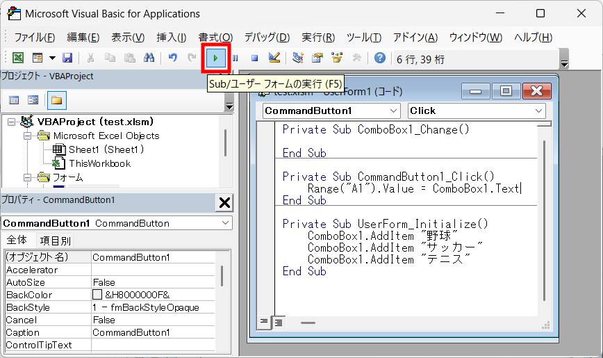Click the Cut scissors icon

(91, 58)
